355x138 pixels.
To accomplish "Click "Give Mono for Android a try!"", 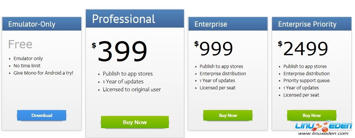I will (x=43, y=73).
